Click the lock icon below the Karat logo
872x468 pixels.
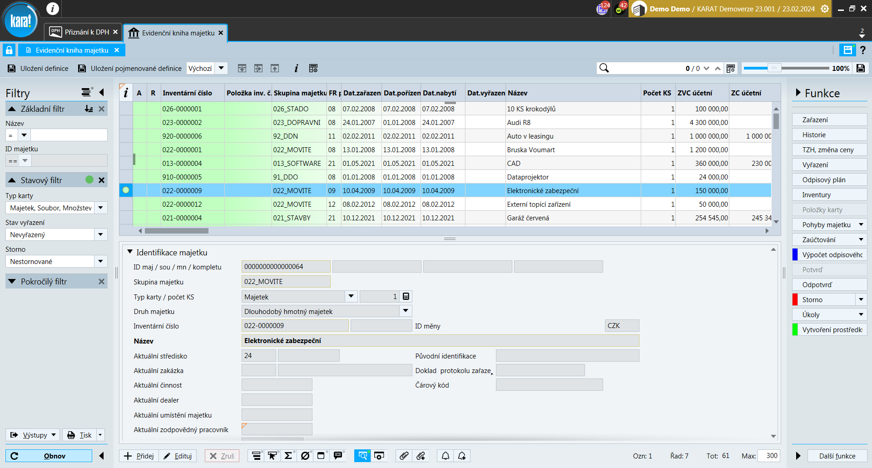pos(9,50)
